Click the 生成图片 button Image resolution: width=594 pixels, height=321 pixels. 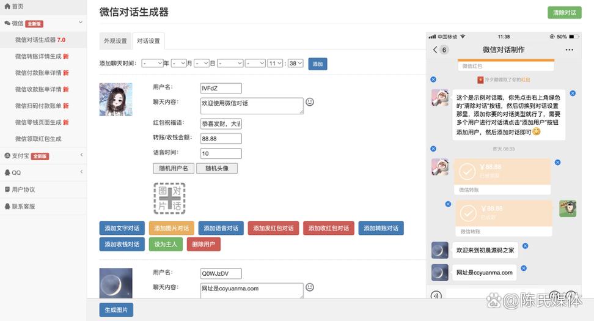click(116, 309)
